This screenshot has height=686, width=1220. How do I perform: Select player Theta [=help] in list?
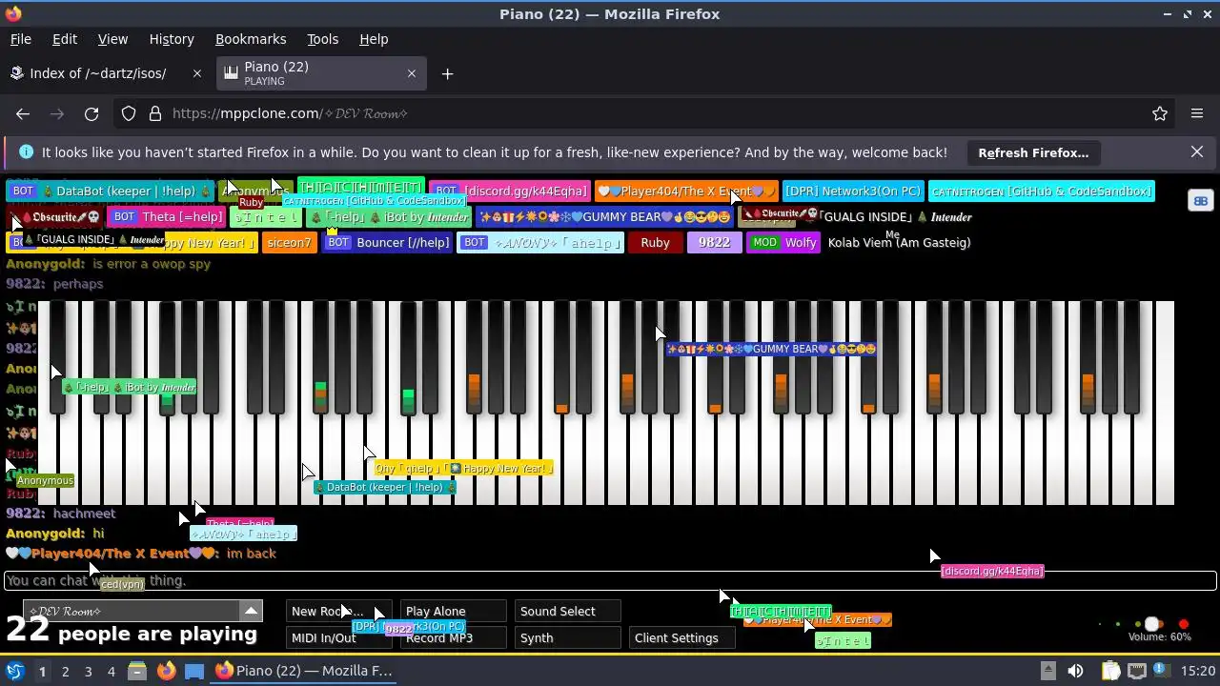tap(167, 217)
